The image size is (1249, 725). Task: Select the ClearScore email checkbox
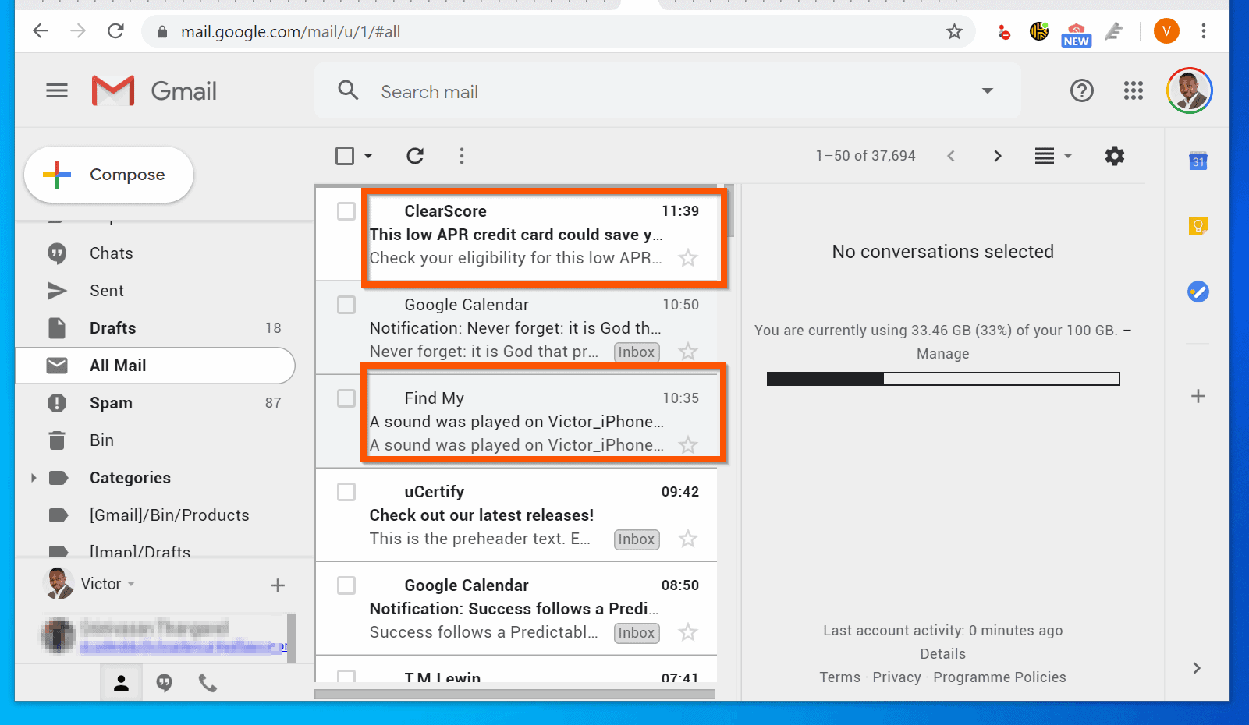(x=346, y=211)
